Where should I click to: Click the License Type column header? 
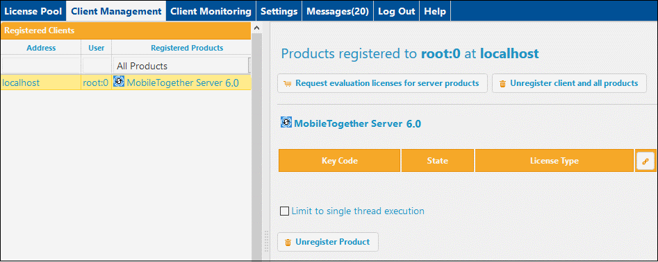pyautogui.click(x=554, y=160)
